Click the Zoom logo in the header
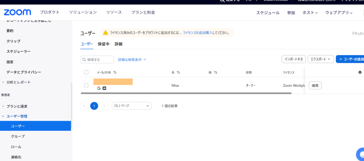This screenshot has height=161, width=364. point(17,12)
